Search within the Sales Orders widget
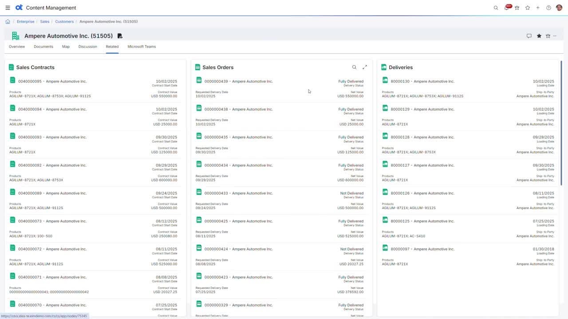The image size is (568, 319). click(x=354, y=67)
